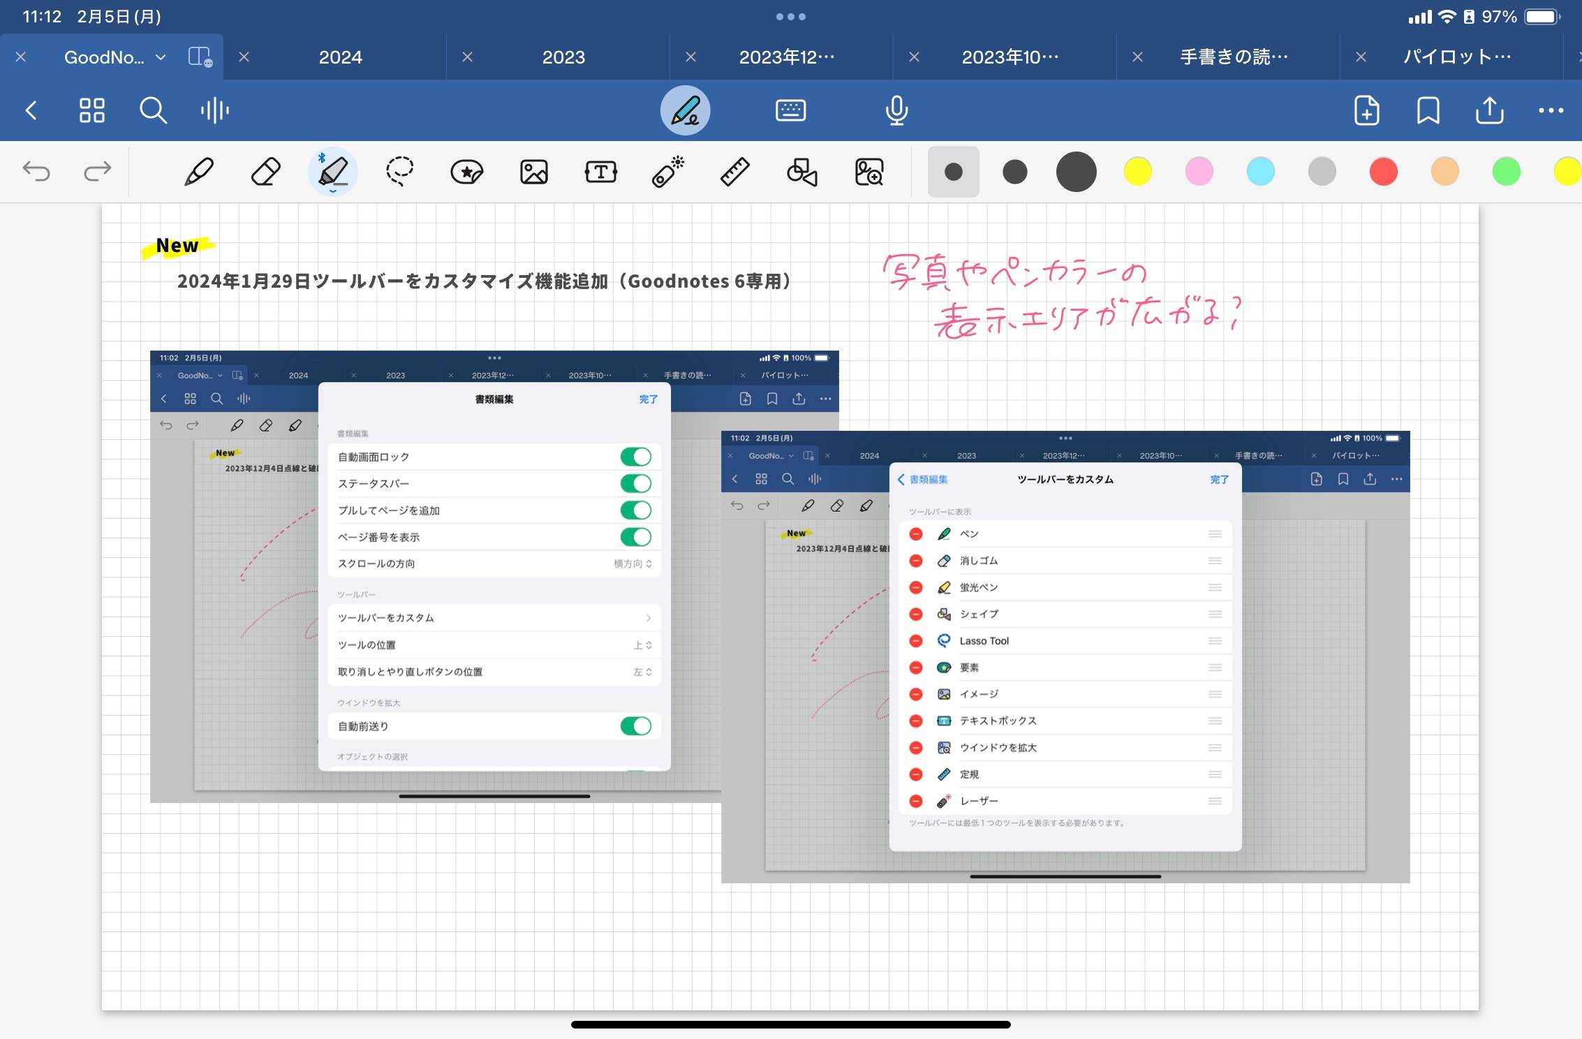
Task: Select the Pen tool
Action: coord(199,172)
